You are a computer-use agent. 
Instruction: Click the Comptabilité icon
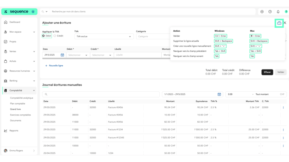pyautogui.click(x=6, y=90)
